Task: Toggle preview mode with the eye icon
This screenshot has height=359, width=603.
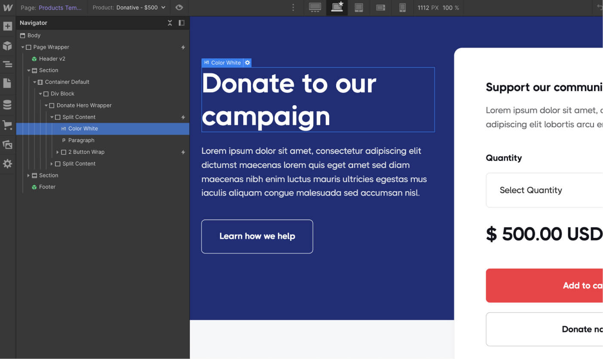Action: [179, 8]
